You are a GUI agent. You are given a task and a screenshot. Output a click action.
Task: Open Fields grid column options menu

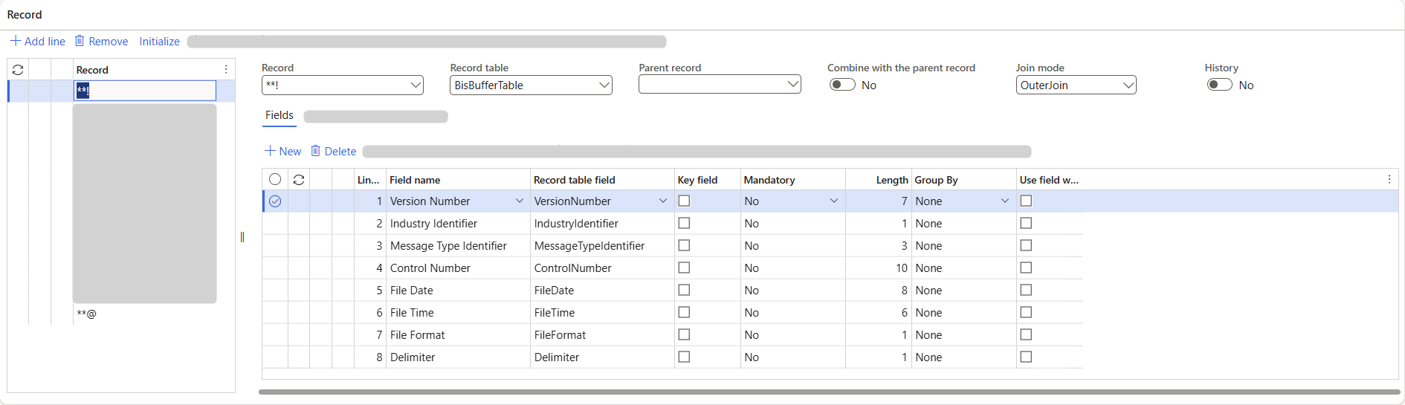[1389, 179]
